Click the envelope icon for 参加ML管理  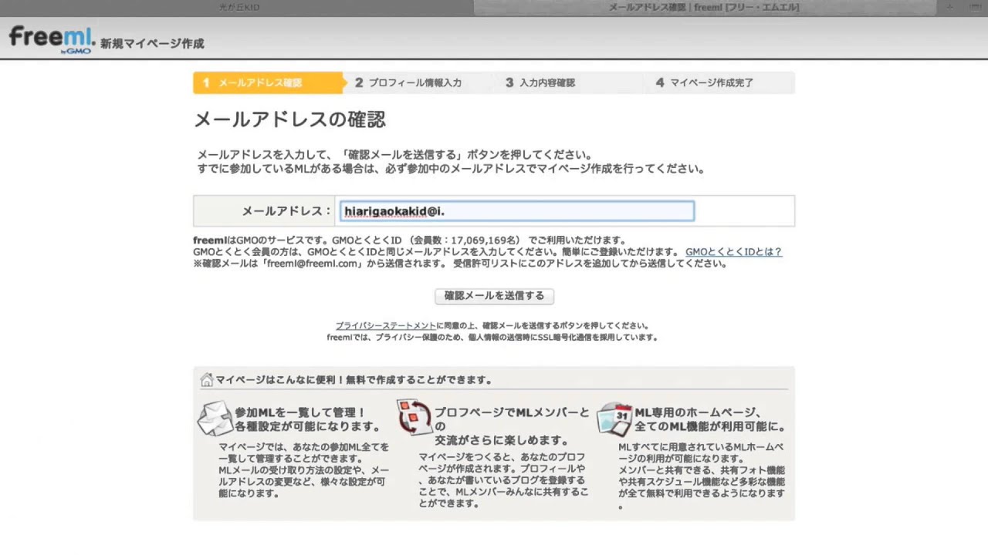215,419
